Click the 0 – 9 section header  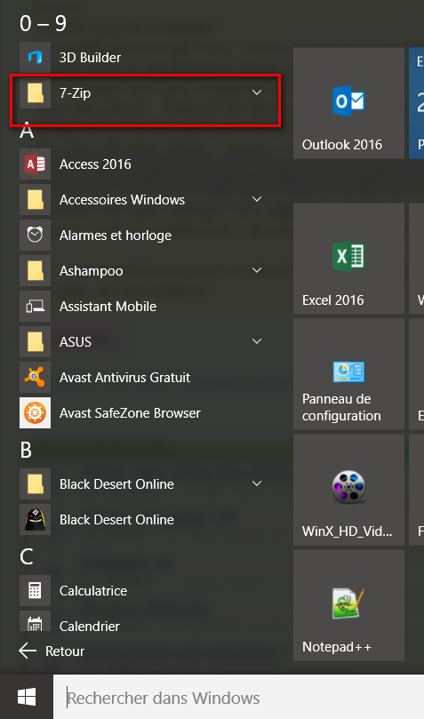pyautogui.click(x=43, y=23)
